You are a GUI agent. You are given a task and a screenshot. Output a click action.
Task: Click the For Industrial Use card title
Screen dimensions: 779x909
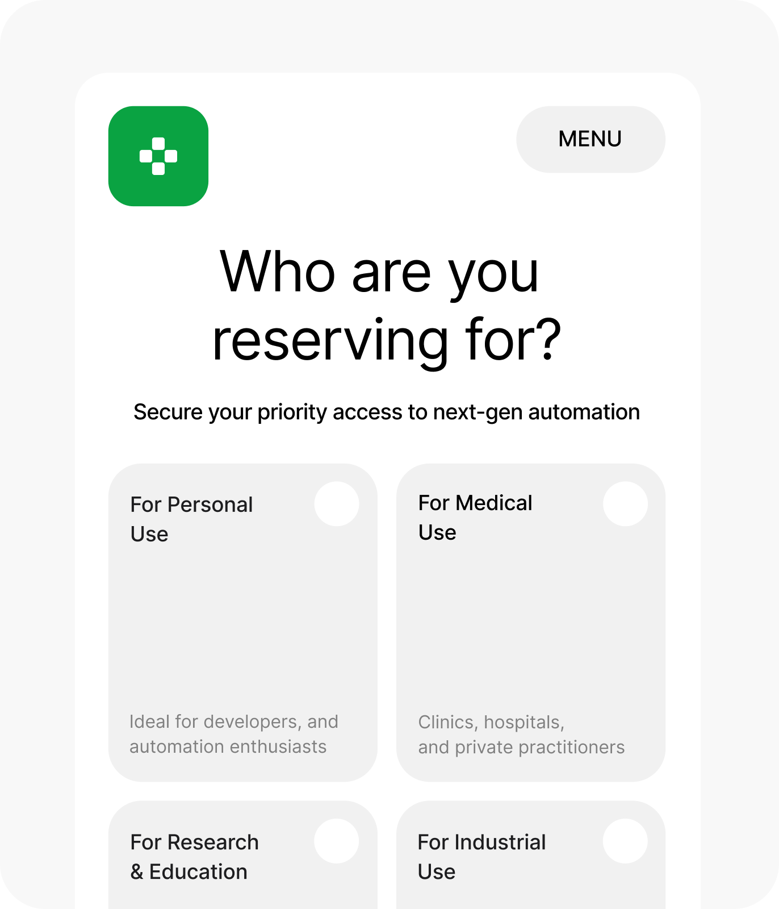tap(481, 857)
